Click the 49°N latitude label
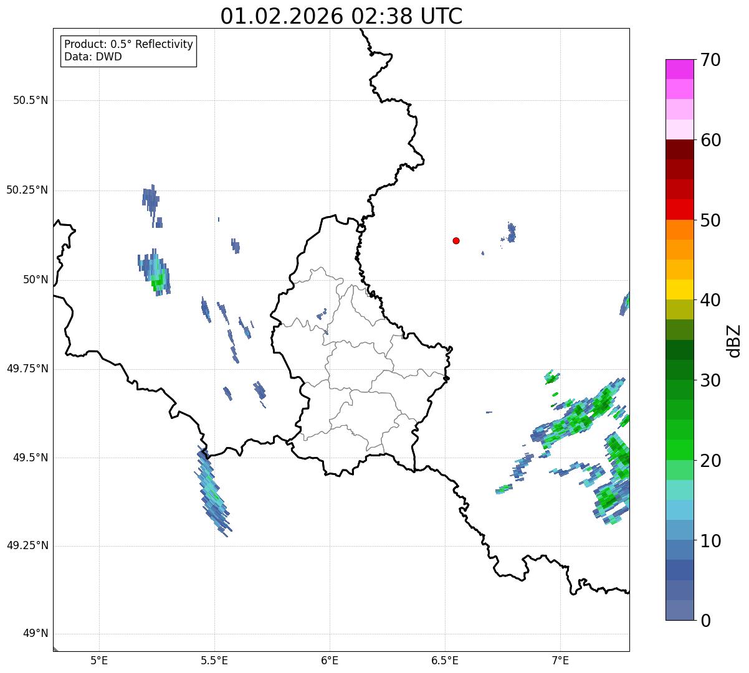 pyautogui.click(x=36, y=633)
